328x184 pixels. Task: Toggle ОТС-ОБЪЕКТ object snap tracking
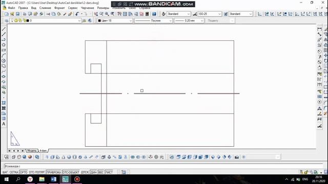click(71, 172)
